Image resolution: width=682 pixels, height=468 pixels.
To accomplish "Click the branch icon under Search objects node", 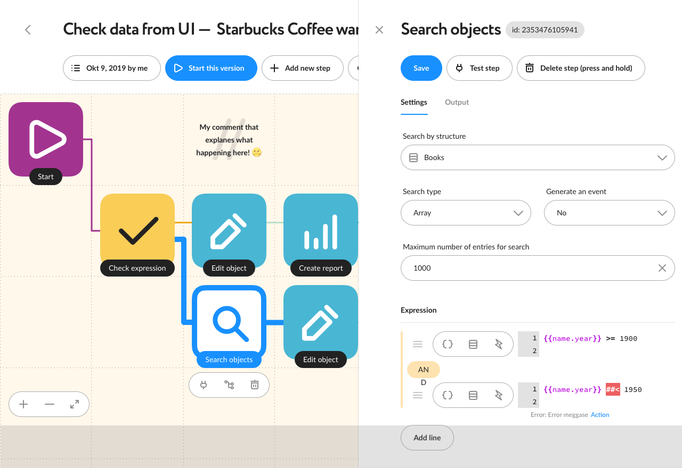I will pyautogui.click(x=229, y=385).
